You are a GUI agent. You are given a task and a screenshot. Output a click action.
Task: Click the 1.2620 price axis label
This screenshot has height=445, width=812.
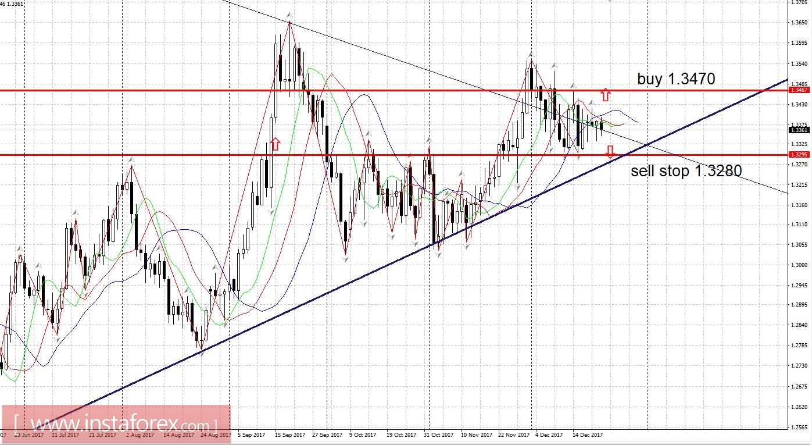800,407
